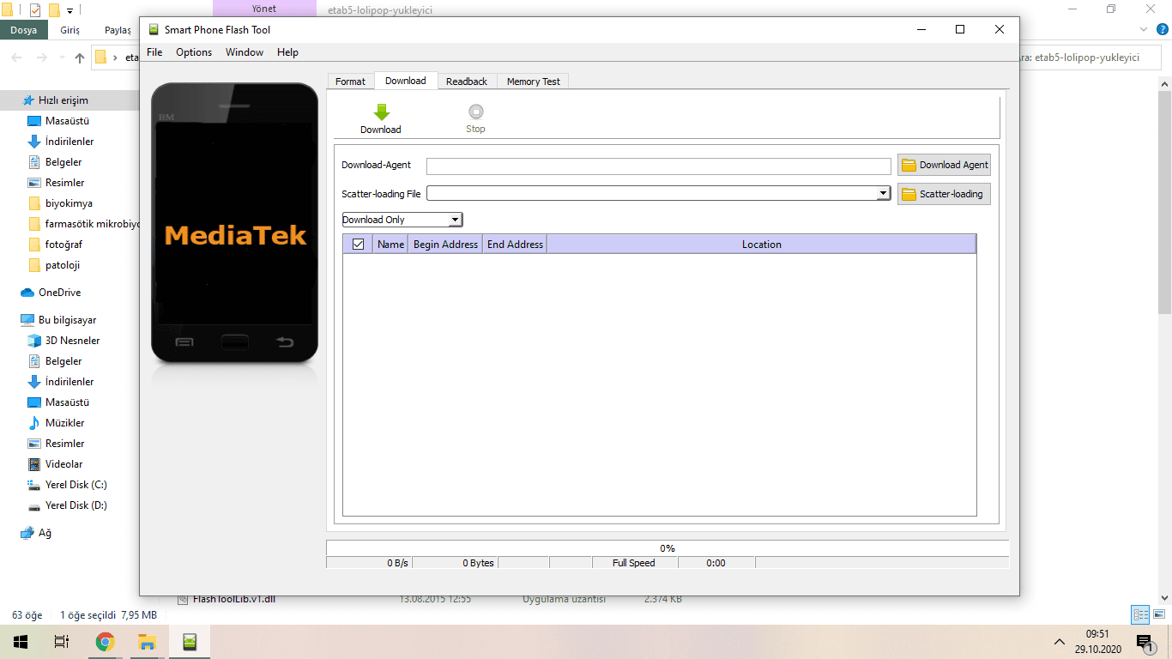Click the Download-Agent path input field
Image resolution: width=1172 pixels, height=659 pixels.
659,166
